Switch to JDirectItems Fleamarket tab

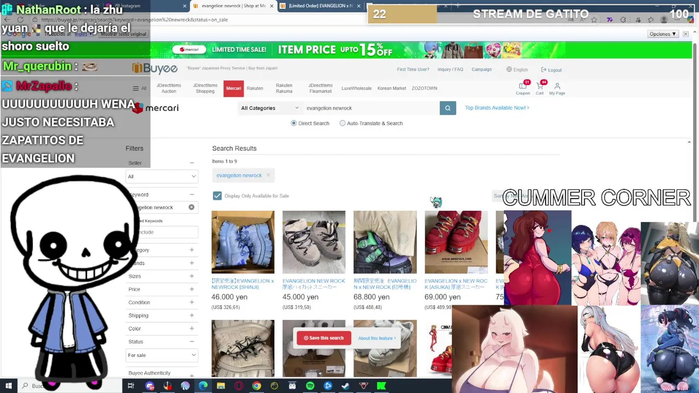point(320,88)
